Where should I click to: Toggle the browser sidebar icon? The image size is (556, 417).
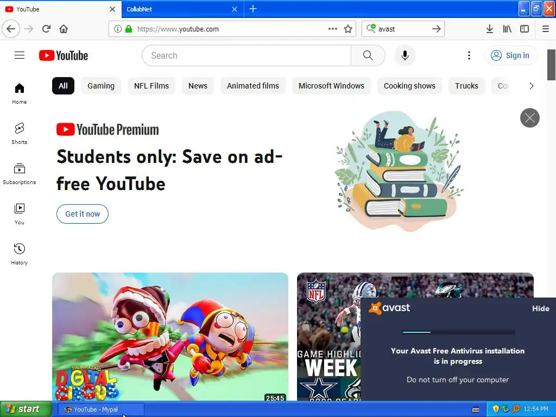(525, 29)
